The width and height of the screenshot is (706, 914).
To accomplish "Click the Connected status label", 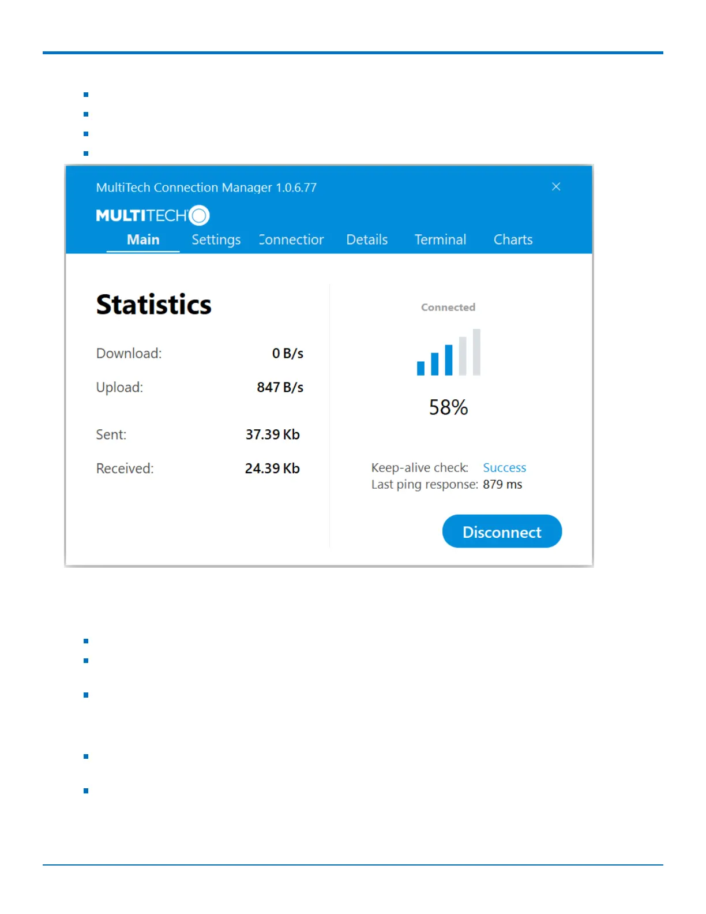I will (448, 307).
